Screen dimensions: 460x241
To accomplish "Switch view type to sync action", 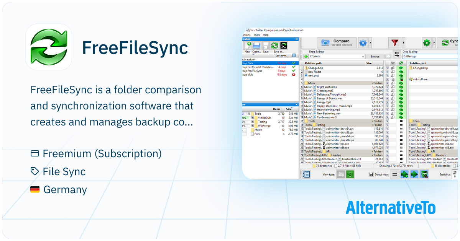I will [350, 174].
